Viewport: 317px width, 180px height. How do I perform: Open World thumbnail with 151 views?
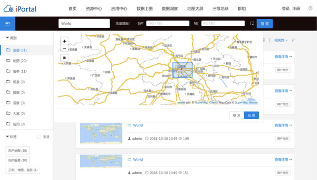[x=101, y=161]
